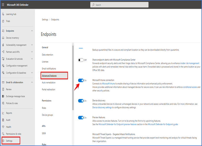Open the Device discovery settings link
Screen dimensions: 202x146
point(102,107)
